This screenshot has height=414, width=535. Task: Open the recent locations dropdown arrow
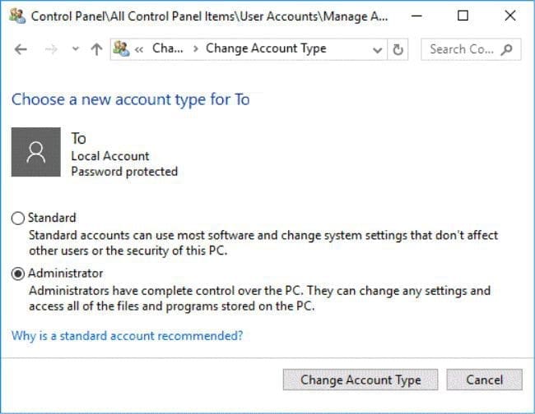(x=75, y=49)
